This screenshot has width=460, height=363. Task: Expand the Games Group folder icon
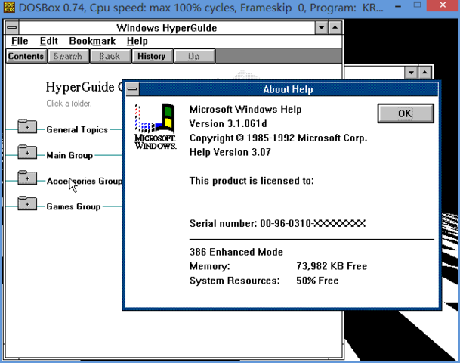click(27, 203)
